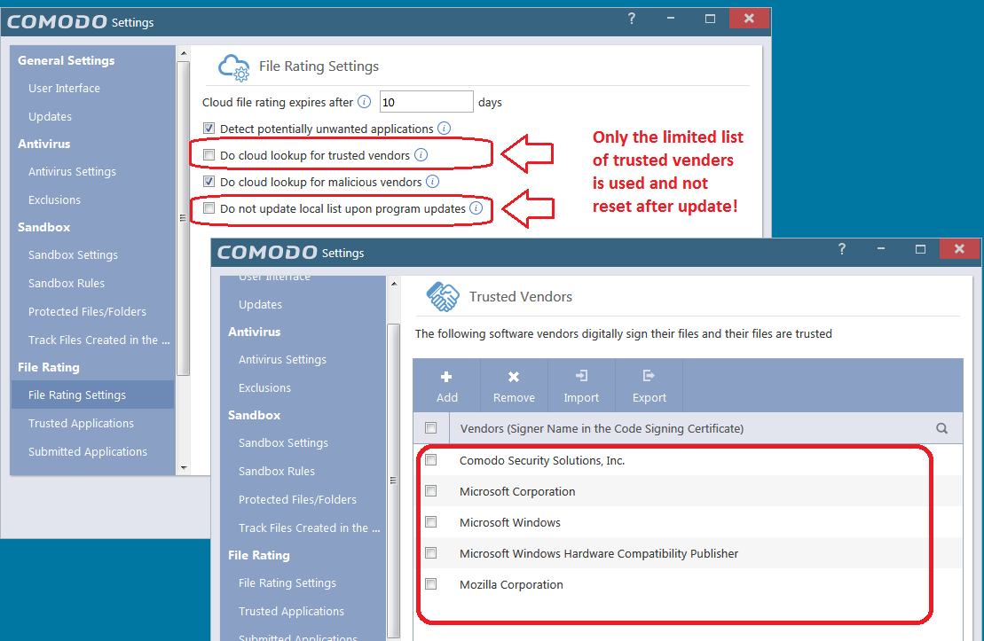This screenshot has height=641, width=984.
Task: Select the Mozilla Corporation vendor row
Action: click(x=688, y=584)
